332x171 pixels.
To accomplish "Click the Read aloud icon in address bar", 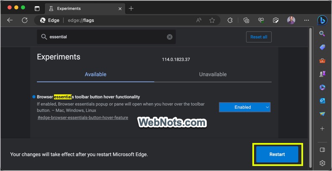I will 199,20.
